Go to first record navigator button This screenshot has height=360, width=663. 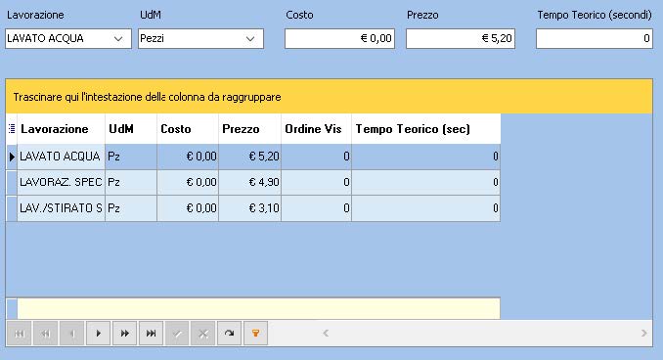[20, 334]
